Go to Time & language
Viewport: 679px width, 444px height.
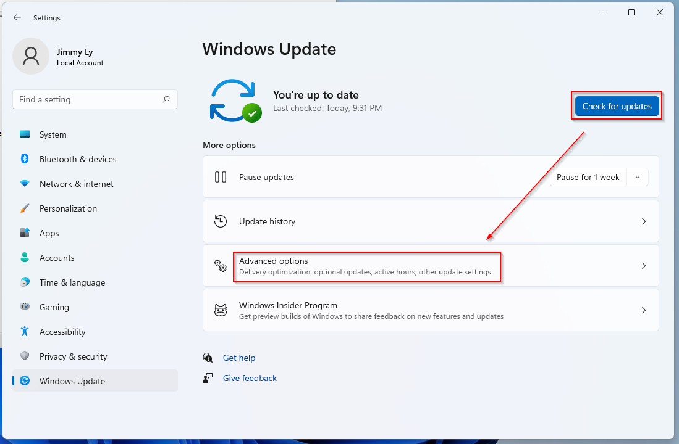coord(95,282)
